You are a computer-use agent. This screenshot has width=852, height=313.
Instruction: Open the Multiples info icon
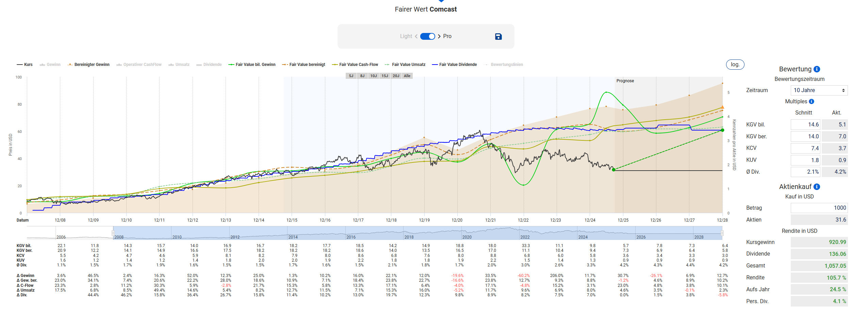pos(812,102)
